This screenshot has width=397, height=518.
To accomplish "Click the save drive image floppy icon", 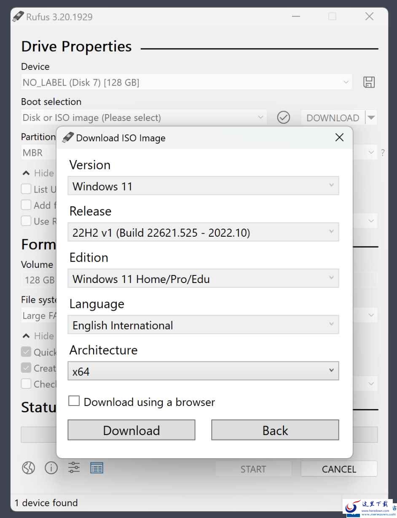I will coord(369,82).
